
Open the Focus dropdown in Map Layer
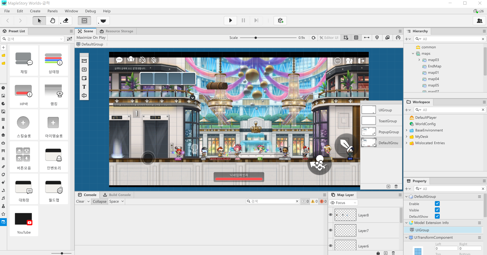coord(344,203)
